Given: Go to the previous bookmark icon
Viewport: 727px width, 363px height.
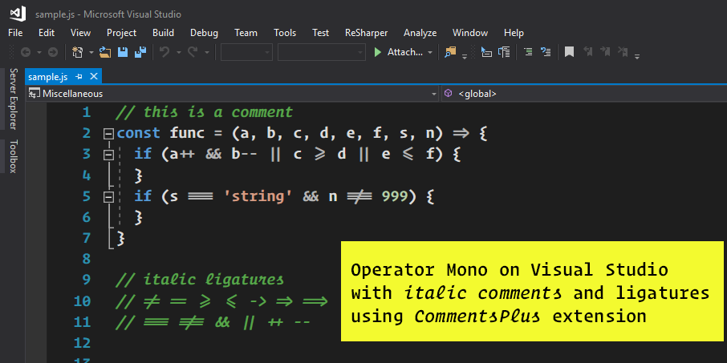Looking at the screenshot, I should (x=588, y=51).
